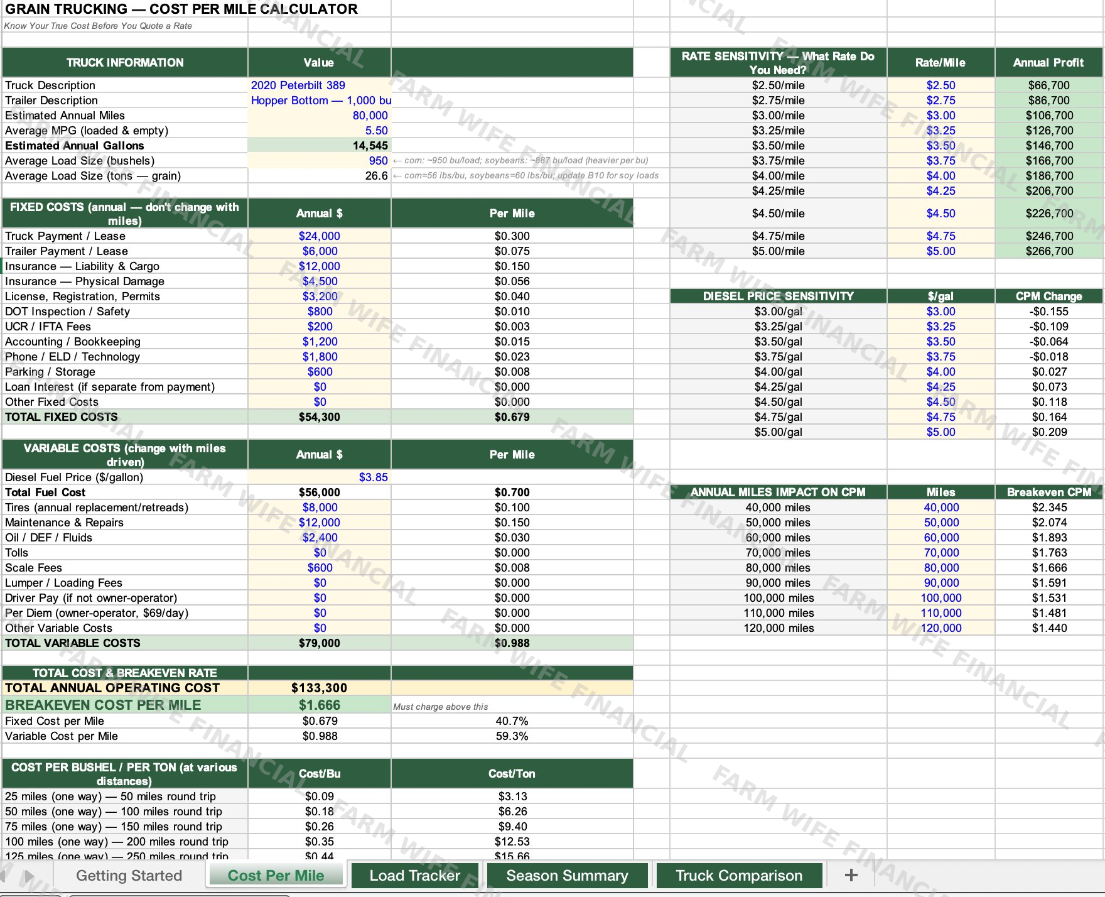Select fixed cost percentage 40.7%

tap(512, 721)
